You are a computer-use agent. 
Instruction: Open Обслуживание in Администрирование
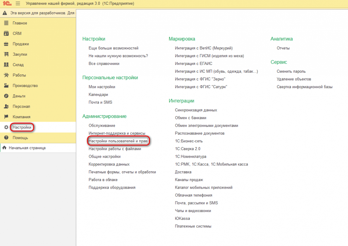point(102,126)
